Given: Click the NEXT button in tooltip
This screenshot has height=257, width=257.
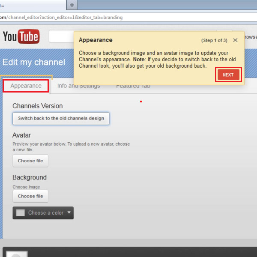Looking at the screenshot, I should (228, 75).
